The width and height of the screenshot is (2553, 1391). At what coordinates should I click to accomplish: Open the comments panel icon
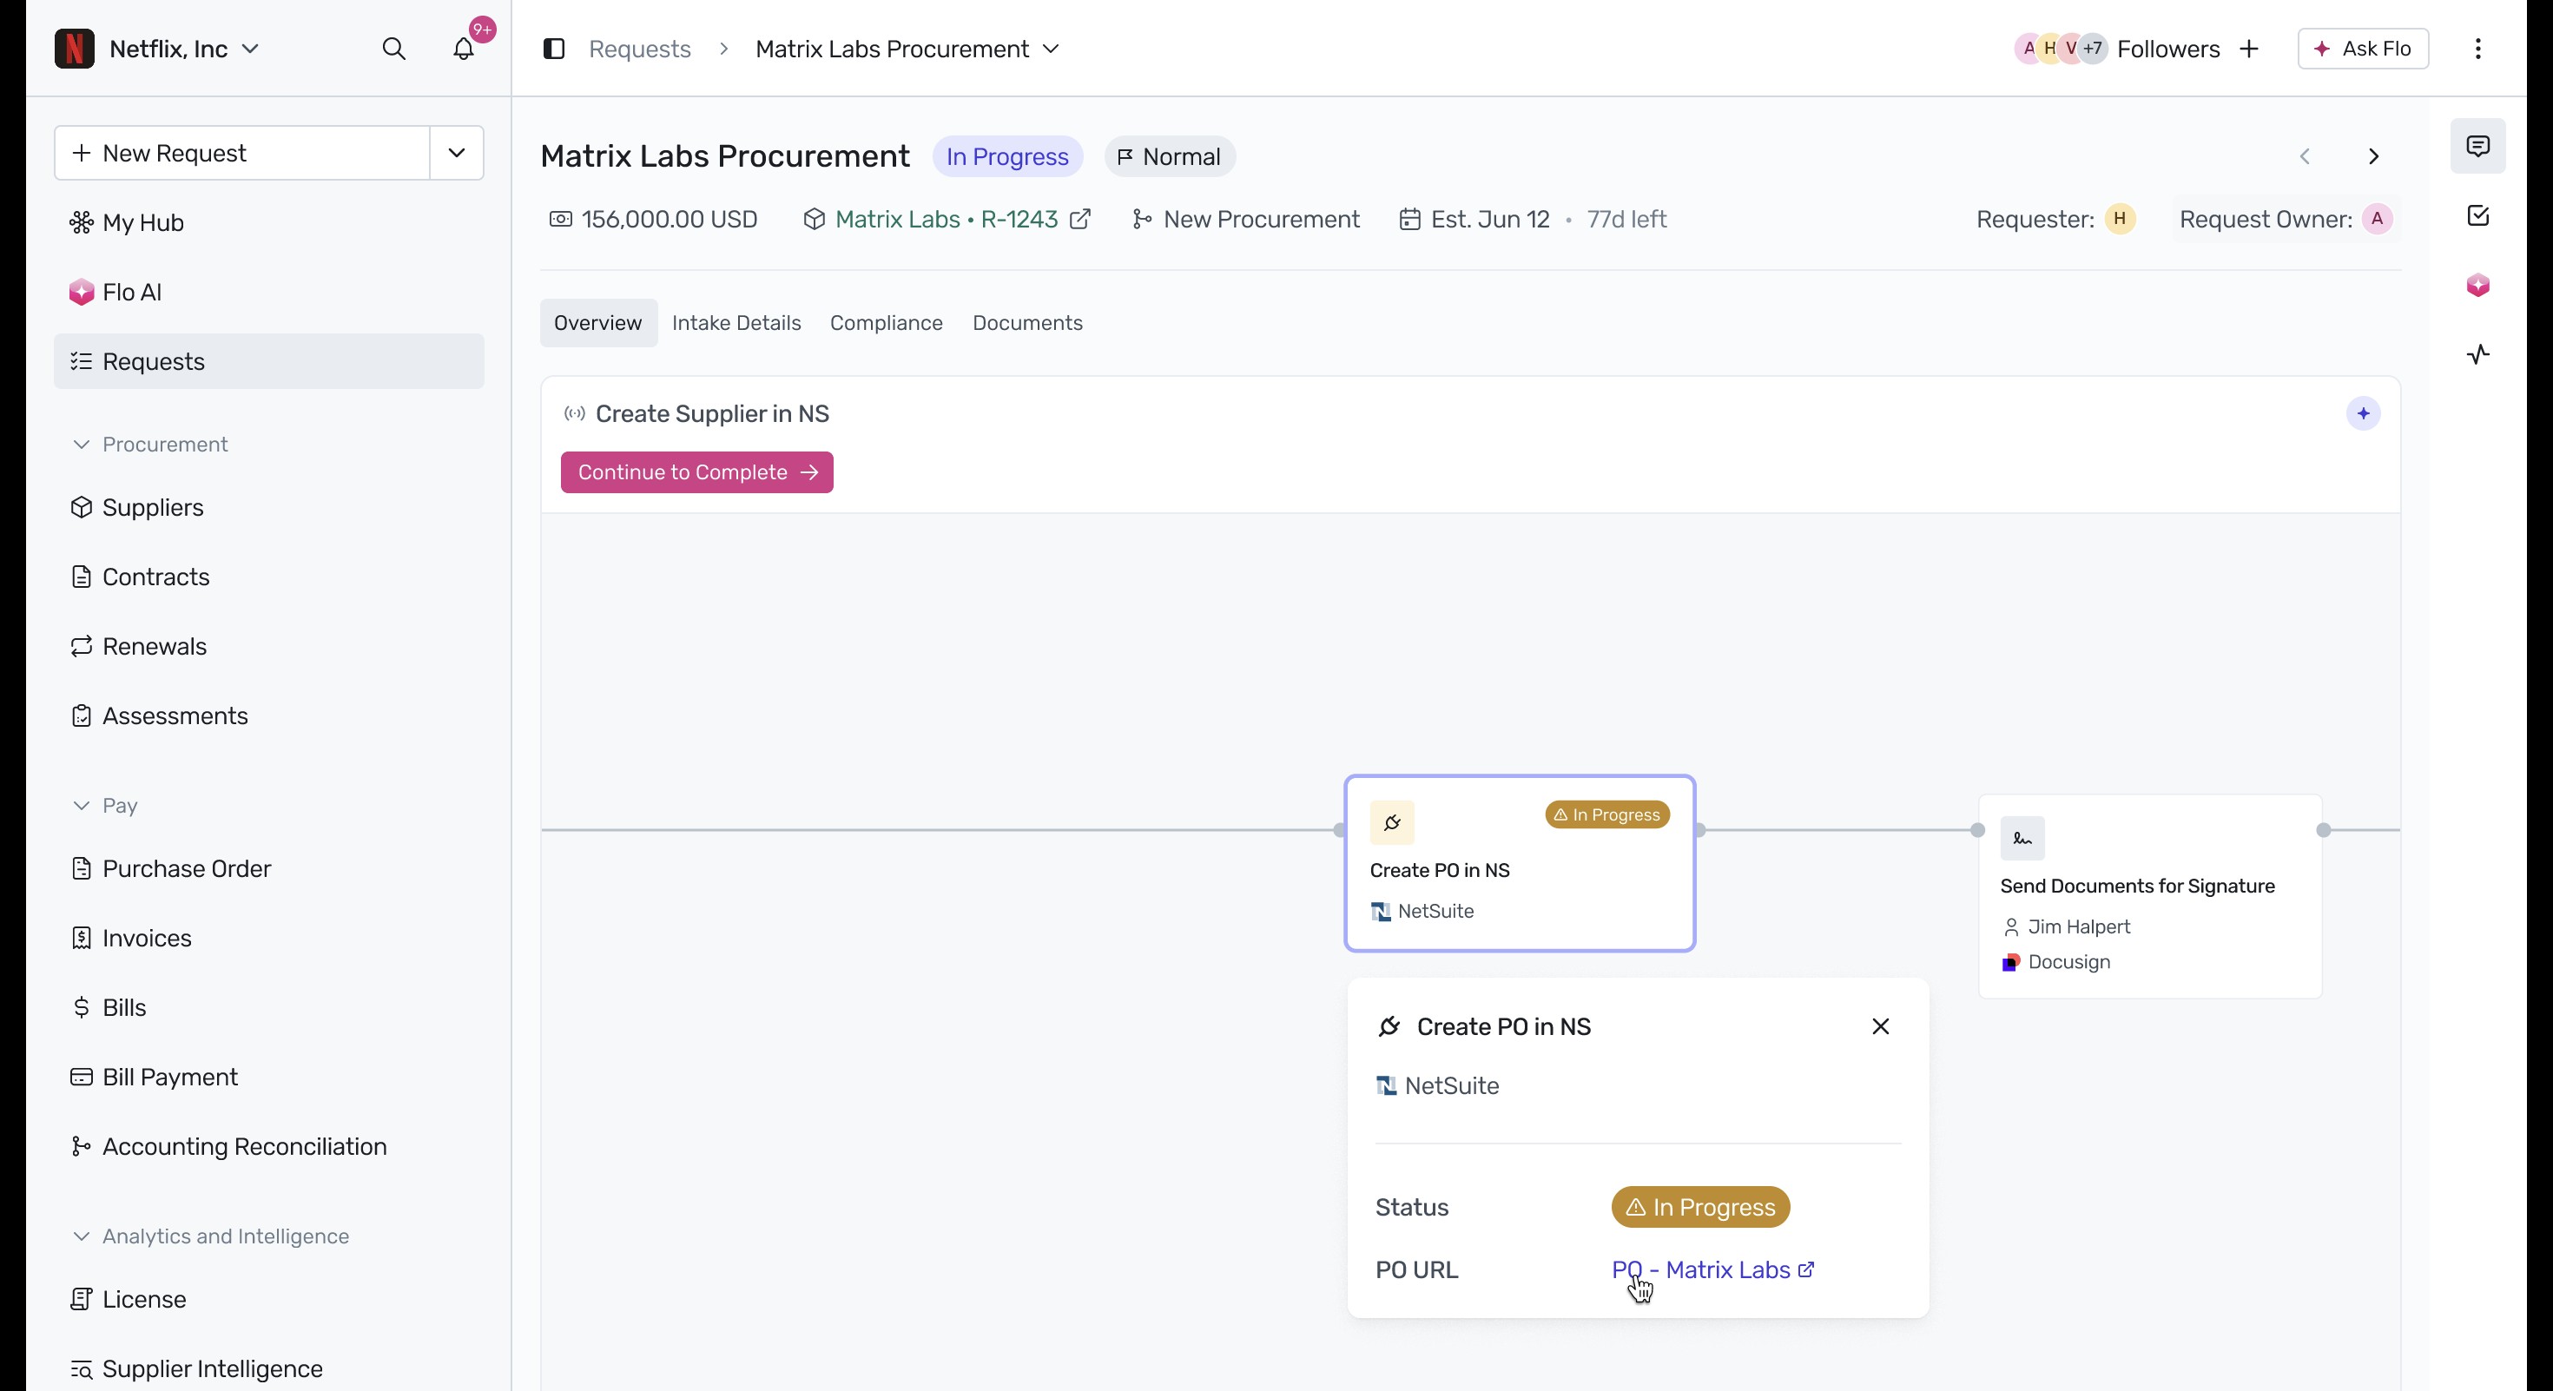click(2477, 147)
